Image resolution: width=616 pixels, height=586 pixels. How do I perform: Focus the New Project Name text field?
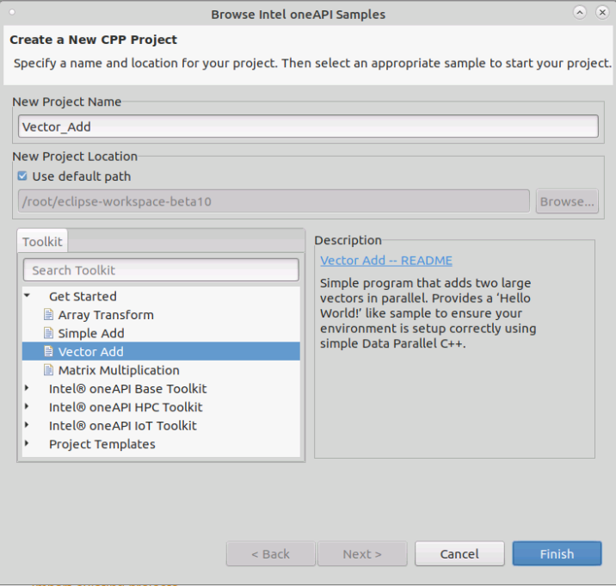[x=308, y=126]
